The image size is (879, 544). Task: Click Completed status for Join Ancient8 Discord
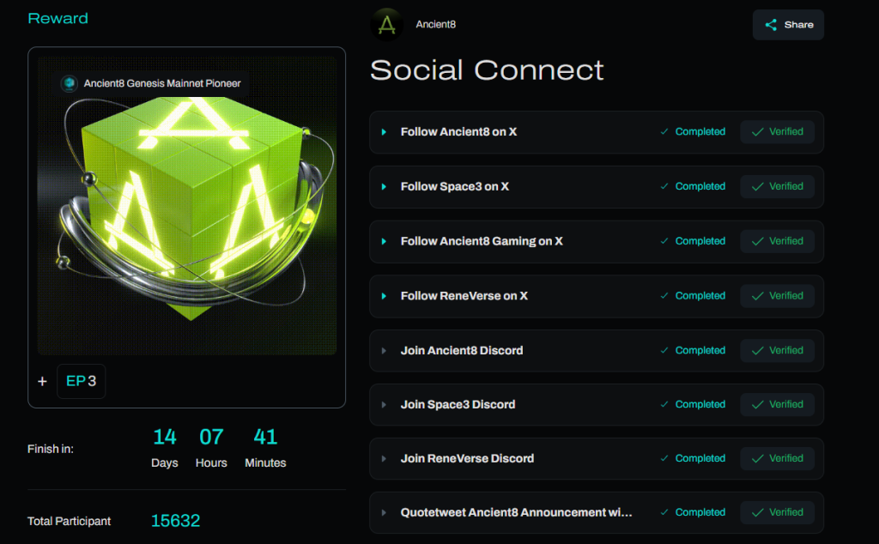coord(693,350)
